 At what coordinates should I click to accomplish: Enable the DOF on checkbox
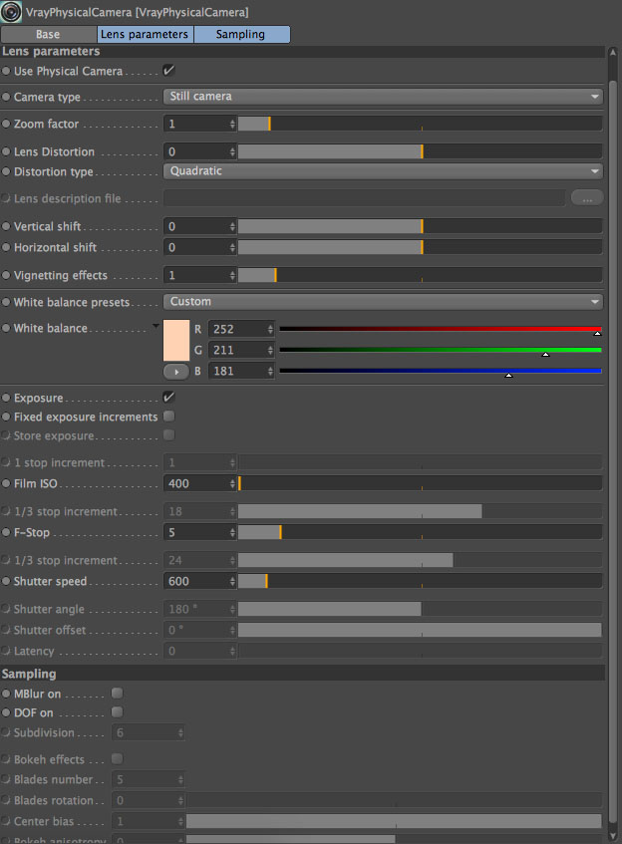117,712
